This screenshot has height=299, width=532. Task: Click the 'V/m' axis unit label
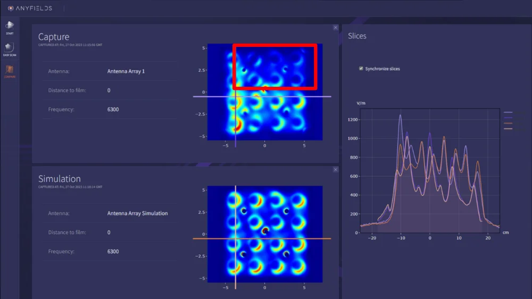361,103
